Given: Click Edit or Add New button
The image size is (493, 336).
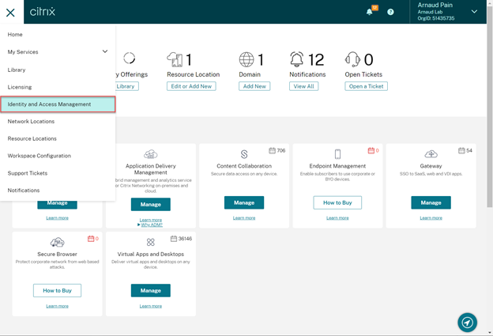Looking at the screenshot, I should (x=191, y=86).
